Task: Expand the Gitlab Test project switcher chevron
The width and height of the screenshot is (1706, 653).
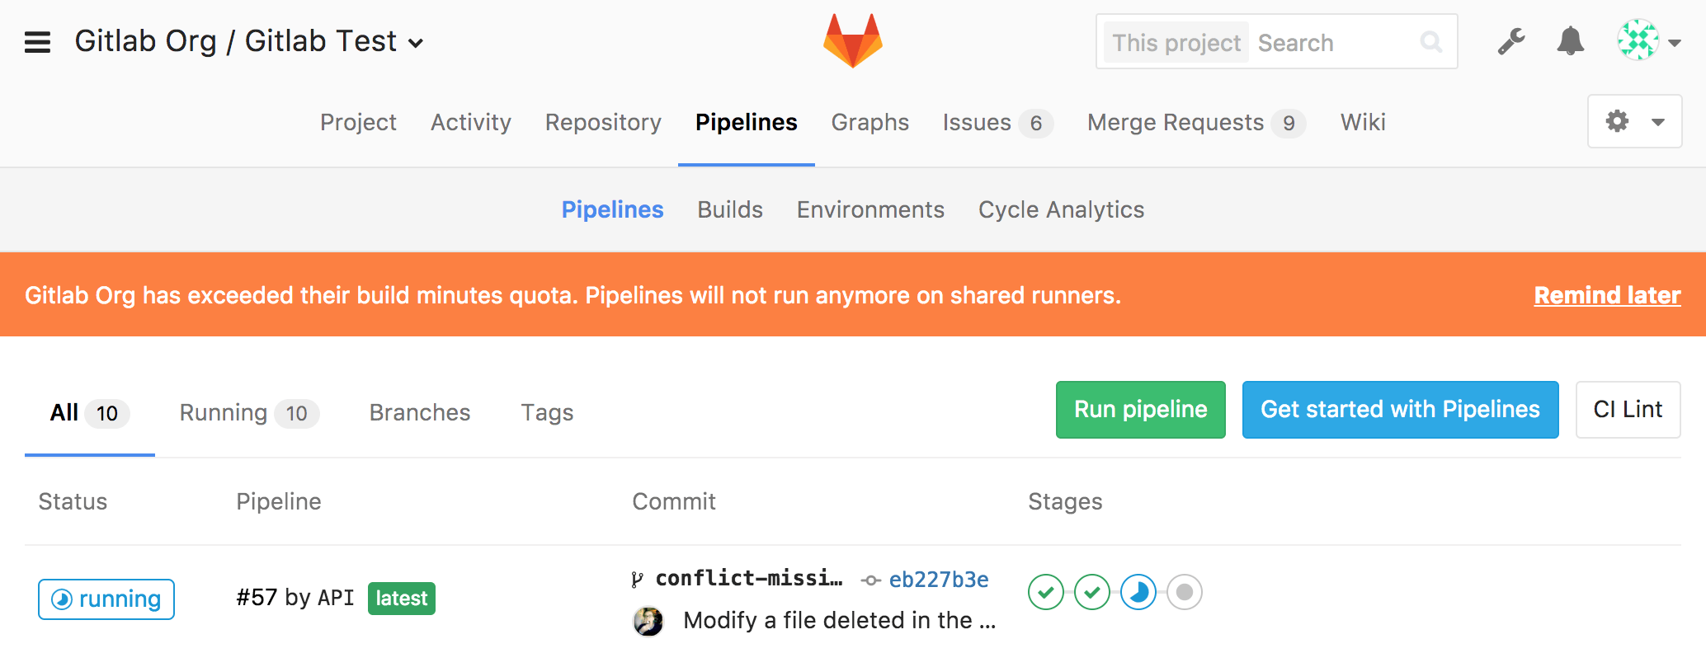Action: (417, 43)
